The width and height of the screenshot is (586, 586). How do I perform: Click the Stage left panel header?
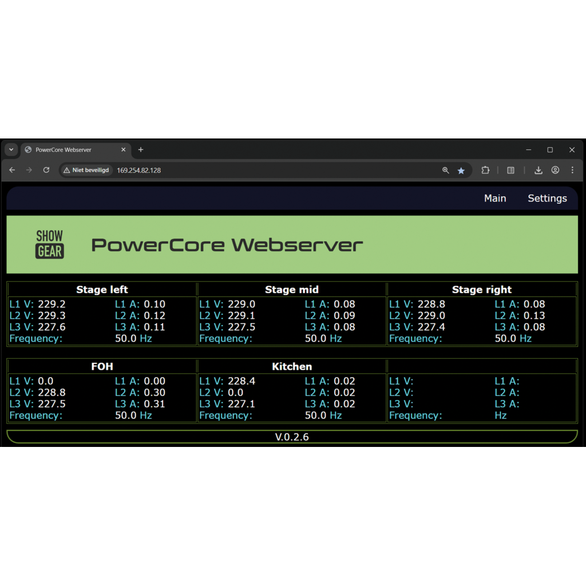pyautogui.click(x=102, y=290)
